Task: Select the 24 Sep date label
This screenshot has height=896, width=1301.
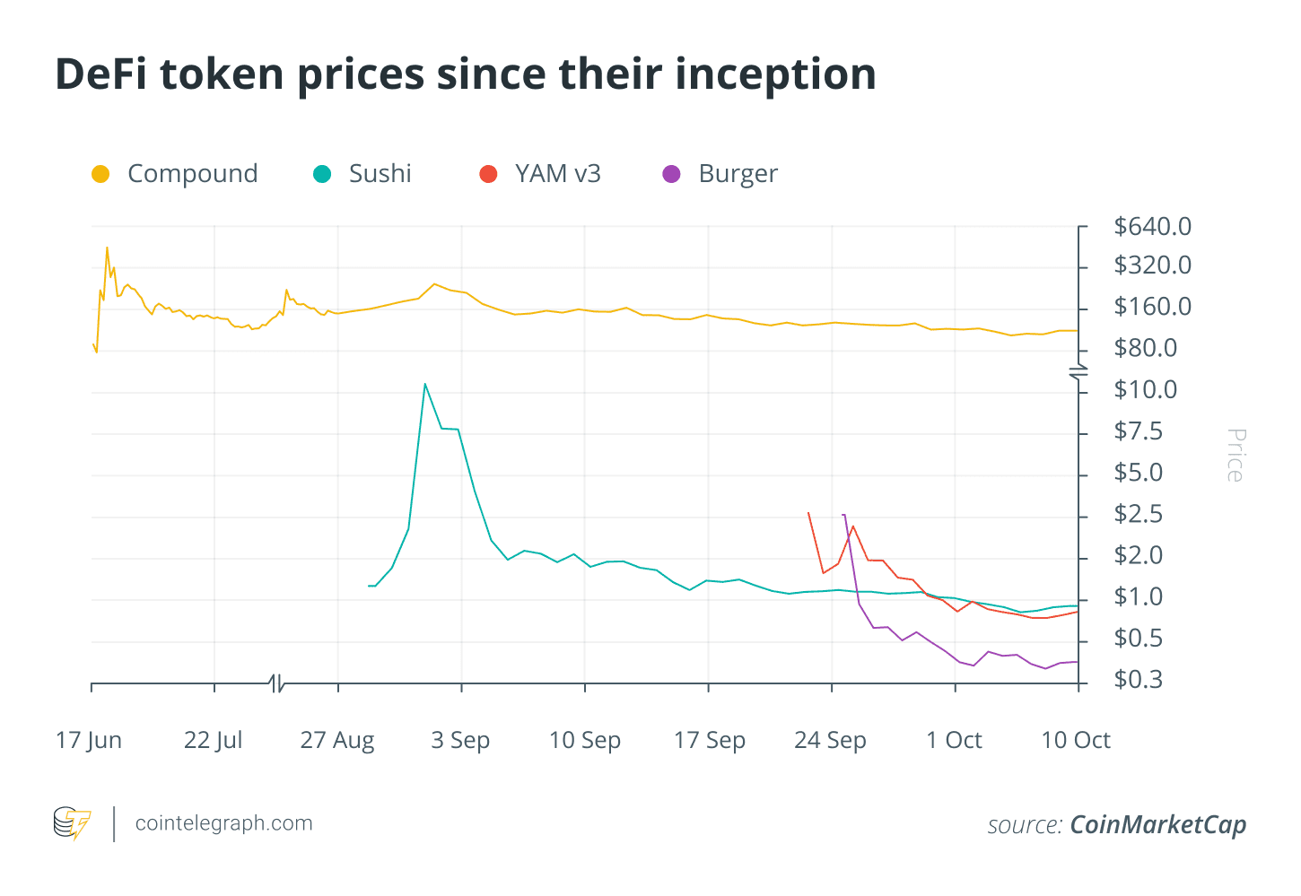Action: coord(831,741)
